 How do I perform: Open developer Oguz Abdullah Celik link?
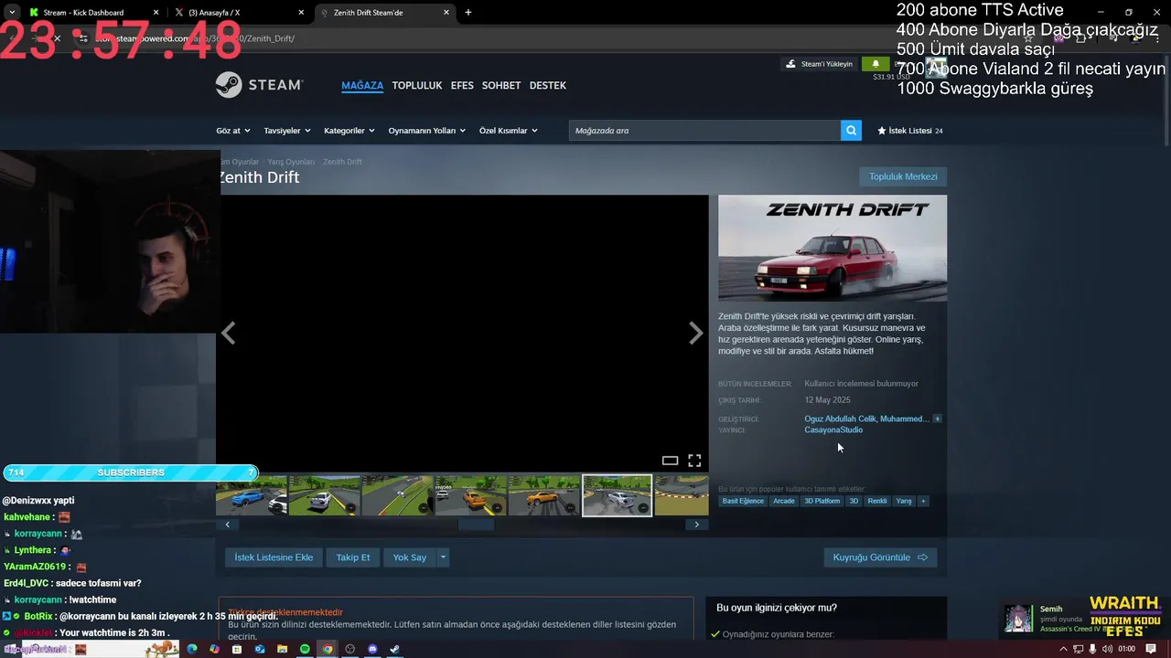840,419
